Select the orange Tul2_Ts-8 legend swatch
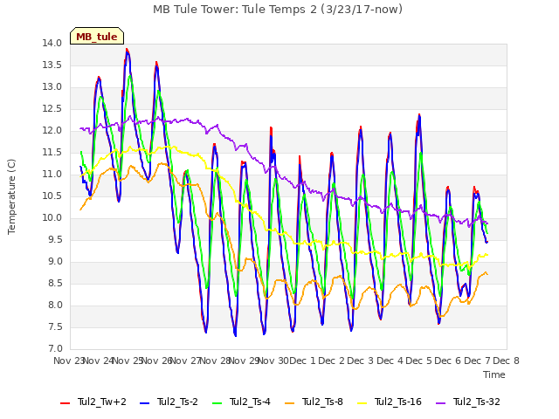559x419 pixels. coord(290,402)
